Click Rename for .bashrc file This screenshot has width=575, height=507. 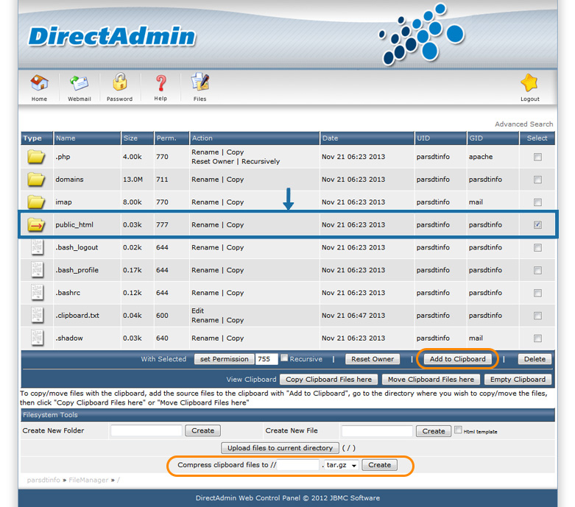click(x=205, y=293)
